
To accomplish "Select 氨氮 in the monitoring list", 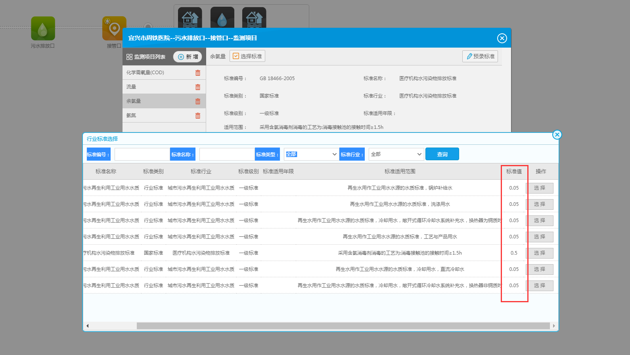I will [164, 115].
